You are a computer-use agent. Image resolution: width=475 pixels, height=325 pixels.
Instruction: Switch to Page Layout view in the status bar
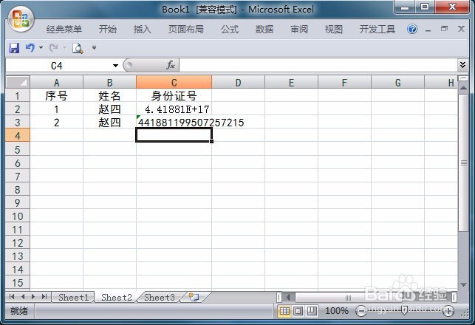pyautogui.click(x=298, y=310)
